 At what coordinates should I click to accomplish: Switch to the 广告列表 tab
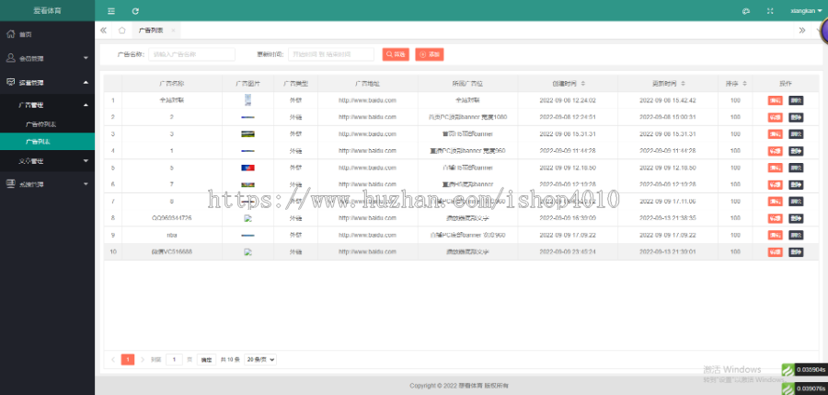(151, 30)
